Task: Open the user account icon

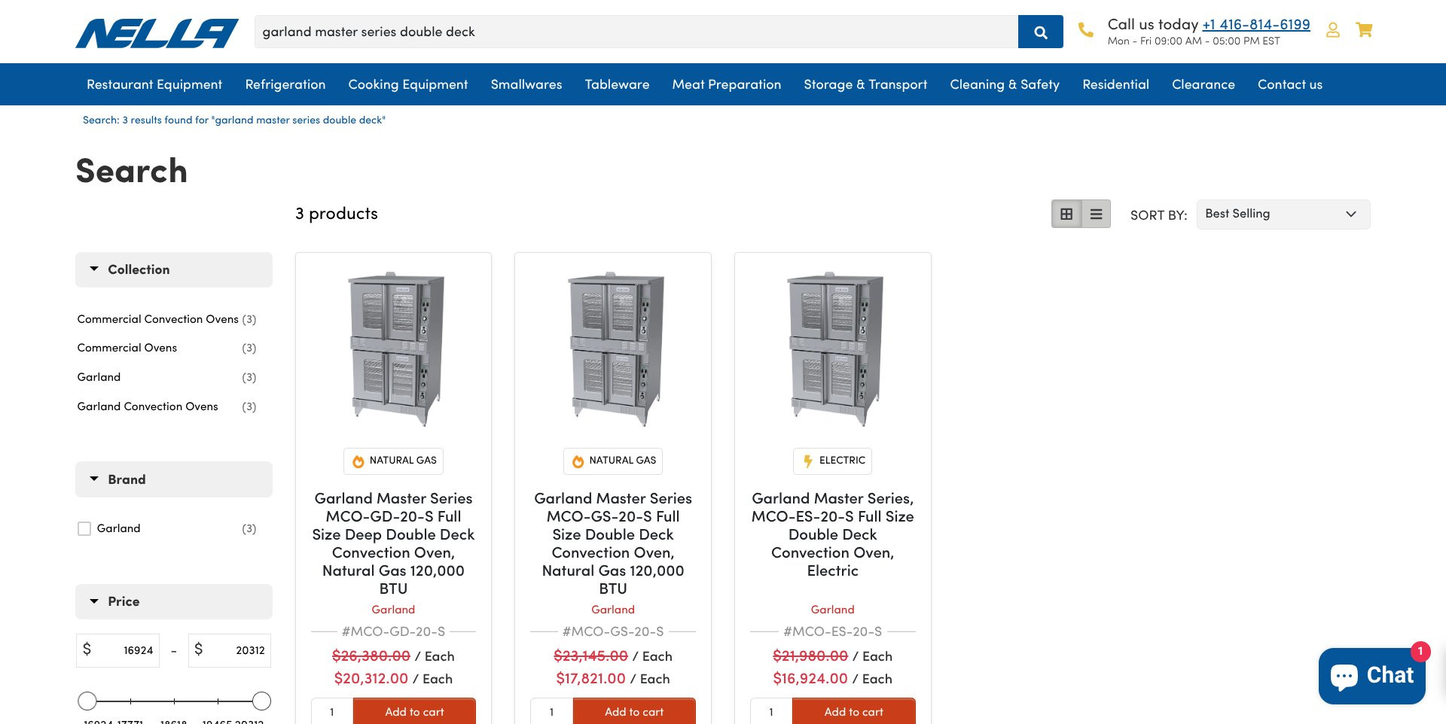Action: click(1332, 30)
